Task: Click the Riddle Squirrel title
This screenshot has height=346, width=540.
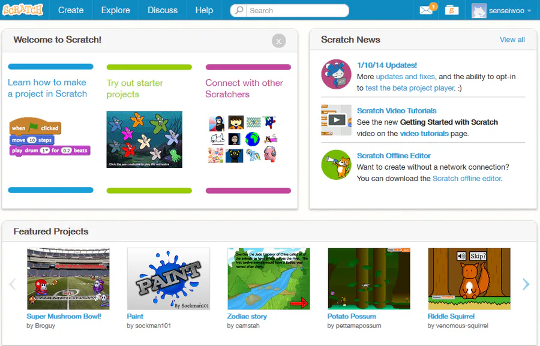Action: [x=451, y=316]
